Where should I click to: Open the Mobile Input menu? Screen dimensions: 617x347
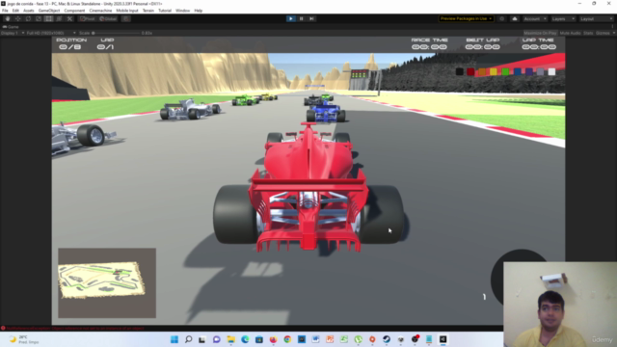click(127, 11)
